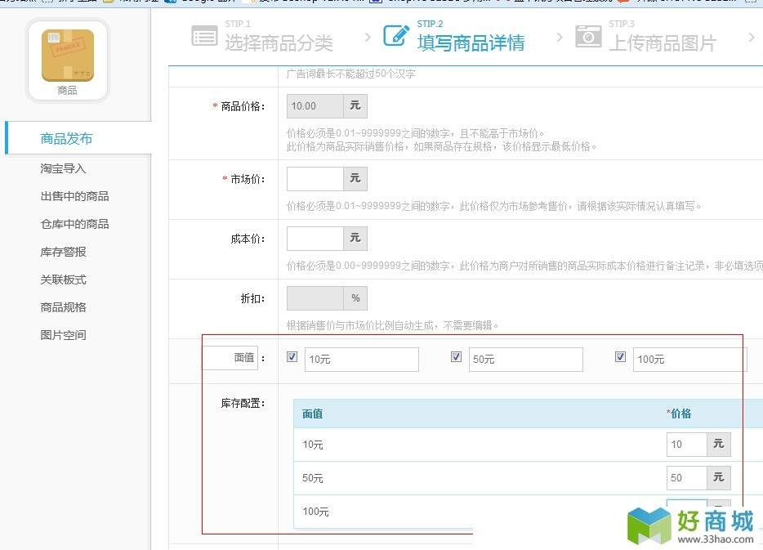The image size is (763, 550).
Task: Click the step 1 list icon
Action: point(204,36)
